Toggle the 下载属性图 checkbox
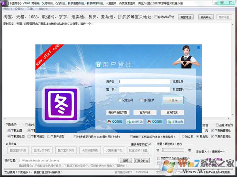Screen dimensions: 237x177 tap(9, 136)
